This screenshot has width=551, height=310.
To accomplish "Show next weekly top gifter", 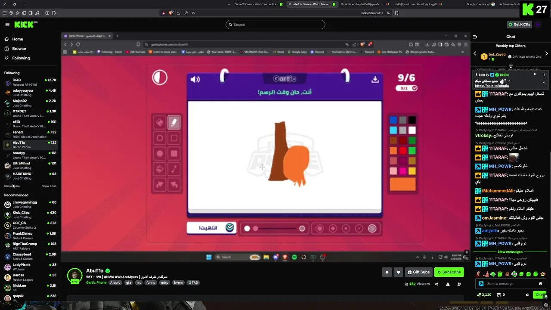I will point(547,54).
